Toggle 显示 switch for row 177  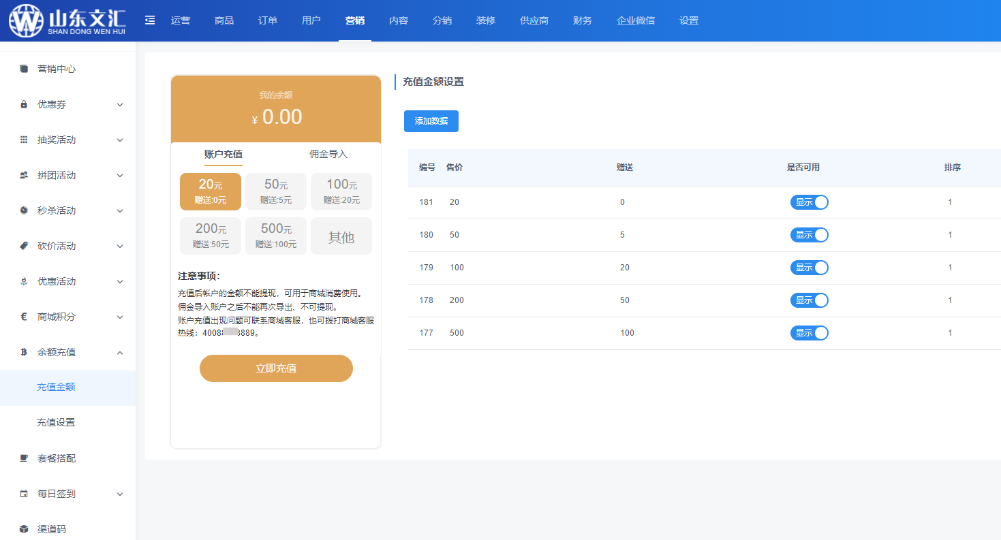pyautogui.click(x=810, y=333)
